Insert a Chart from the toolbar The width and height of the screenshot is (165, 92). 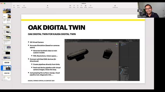74,6
